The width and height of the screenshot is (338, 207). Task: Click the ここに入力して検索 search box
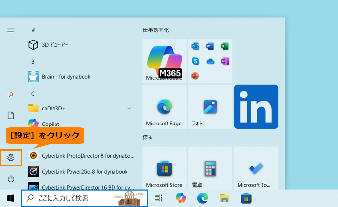pos(84,198)
